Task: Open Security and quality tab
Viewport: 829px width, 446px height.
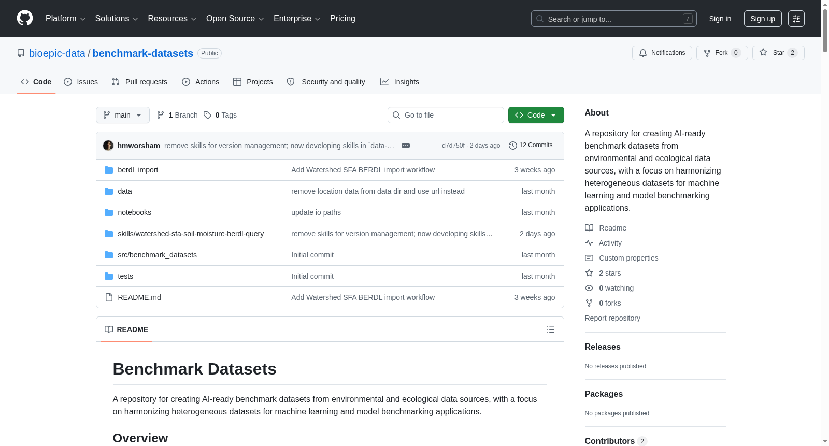Action: [326, 82]
